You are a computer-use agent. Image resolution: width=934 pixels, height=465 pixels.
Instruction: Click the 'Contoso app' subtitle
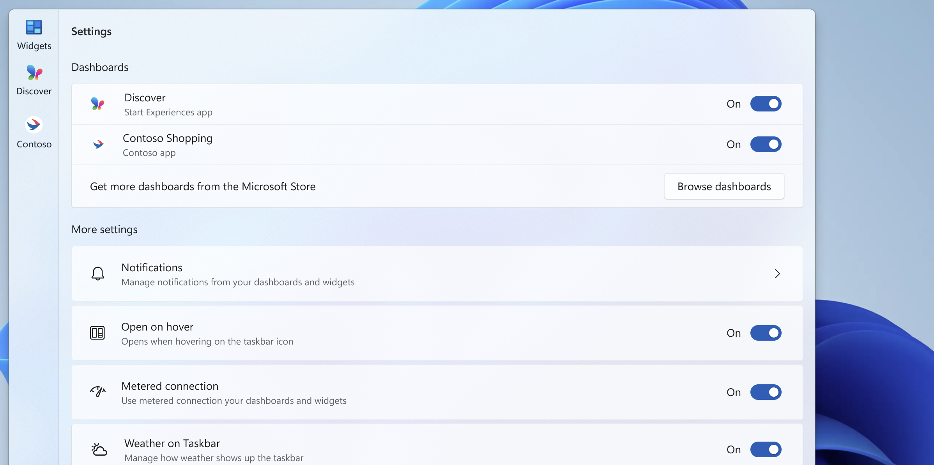click(x=149, y=153)
